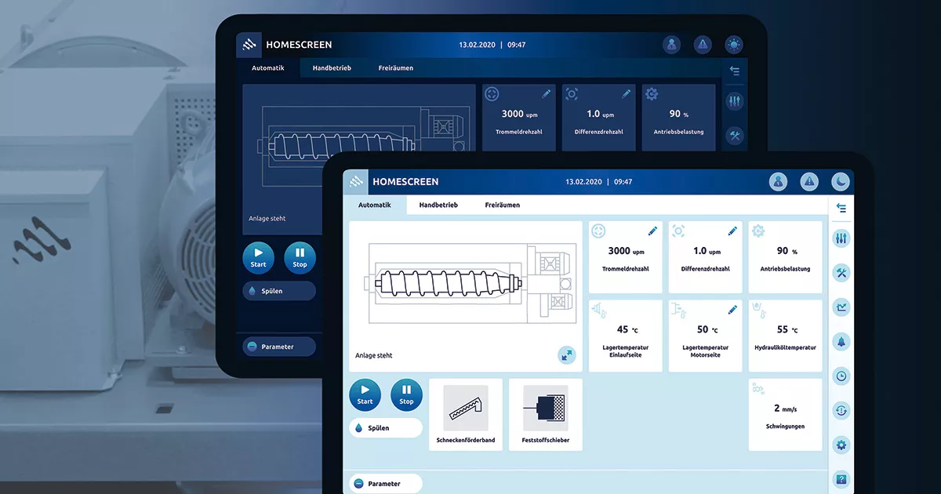This screenshot has width=941, height=494.
Task: Click the Start button on the light screen
Action: (365, 395)
